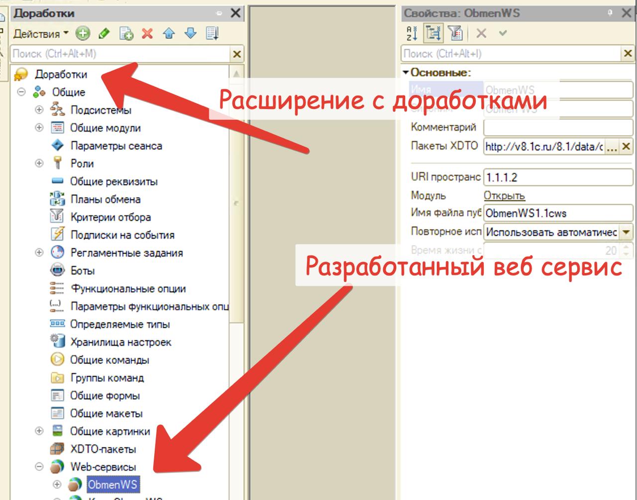Open the Действия dropdown menu
Screen dimensions: 637x500
[x=41, y=34]
